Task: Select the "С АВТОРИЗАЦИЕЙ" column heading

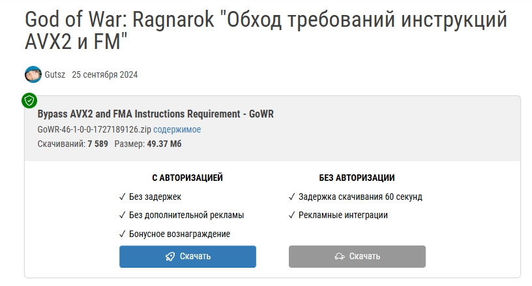Action: pos(188,178)
